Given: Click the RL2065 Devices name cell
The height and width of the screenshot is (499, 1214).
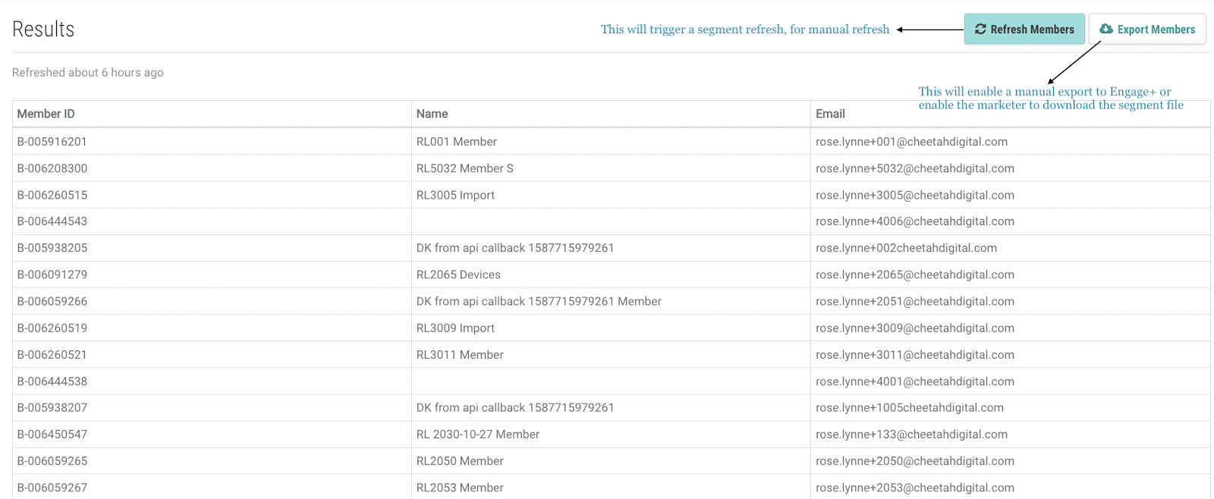Looking at the screenshot, I should tap(458, 275).
